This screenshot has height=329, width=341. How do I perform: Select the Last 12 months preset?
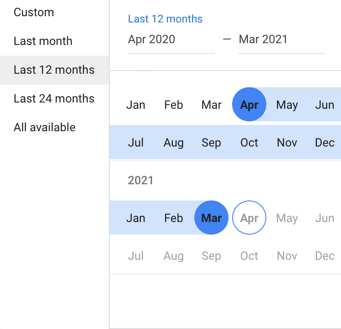tap(54, 70)
